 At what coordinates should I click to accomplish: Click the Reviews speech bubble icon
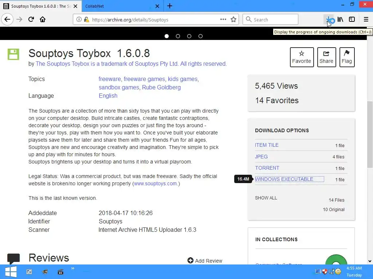tap(13, 259)
